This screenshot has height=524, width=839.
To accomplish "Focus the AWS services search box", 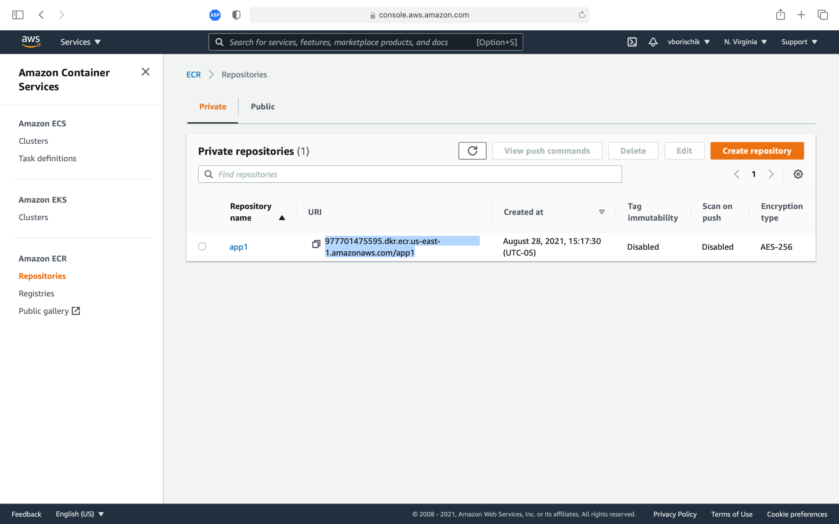I will (365, 42).
